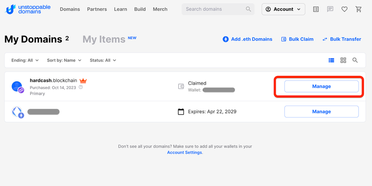Click the orders list icon in header
372x186 pixels.
coord(316,9)
